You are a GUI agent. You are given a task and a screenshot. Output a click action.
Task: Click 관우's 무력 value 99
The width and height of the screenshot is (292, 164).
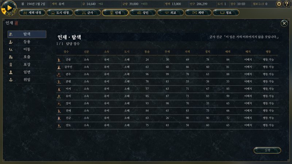coord(167,74)
